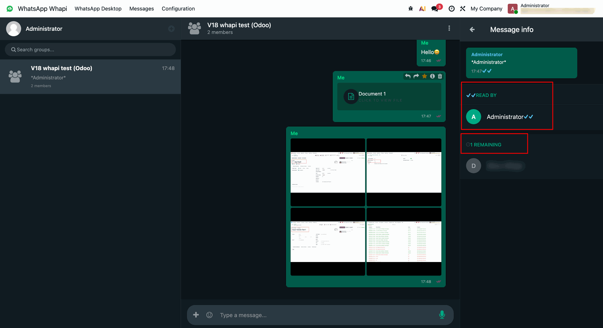Image resolution: width=603 pixels, height=328 pixels.
Task: Open the AI assistant icon
Action: [x=422, y=8]
